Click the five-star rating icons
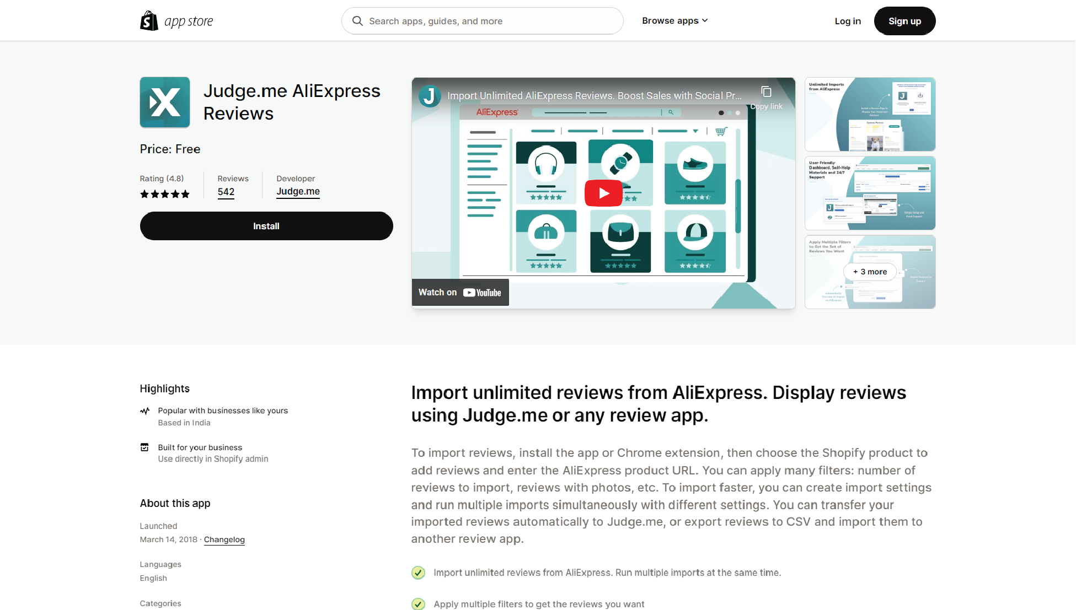 [164, 194]
